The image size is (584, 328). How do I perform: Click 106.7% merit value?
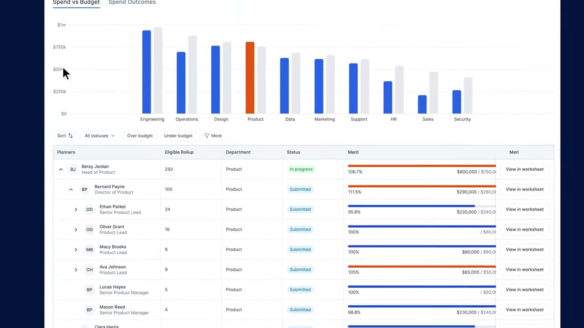point(355,172)
